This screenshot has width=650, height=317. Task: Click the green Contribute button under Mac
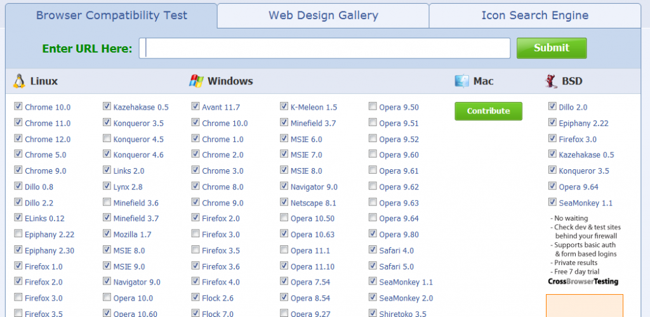[488, 111]
